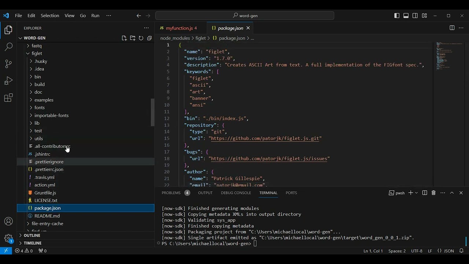Toggle the secondary sidebar visibility

point(415,15)
